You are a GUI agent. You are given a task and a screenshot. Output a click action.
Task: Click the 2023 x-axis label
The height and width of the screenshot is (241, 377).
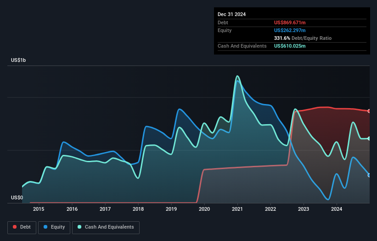click(304, 209)
